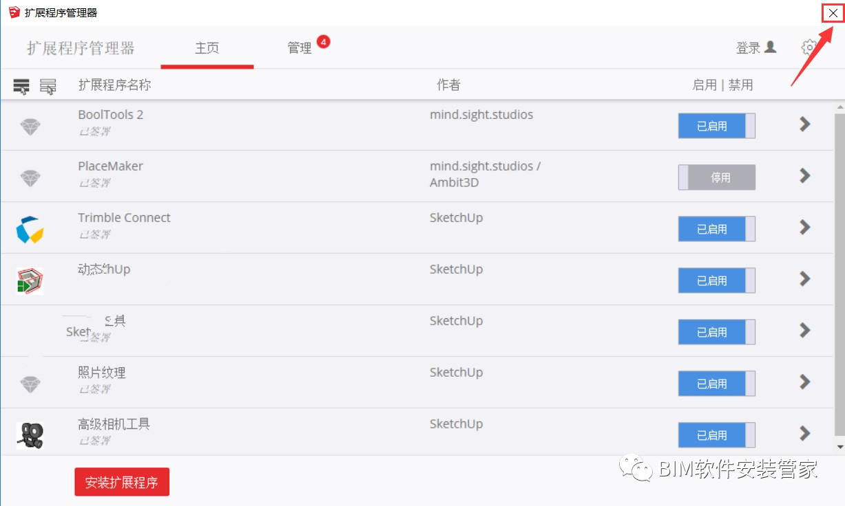845x506 pixels.
Task: Click the 作者 column header
Action: pos(448,85)
